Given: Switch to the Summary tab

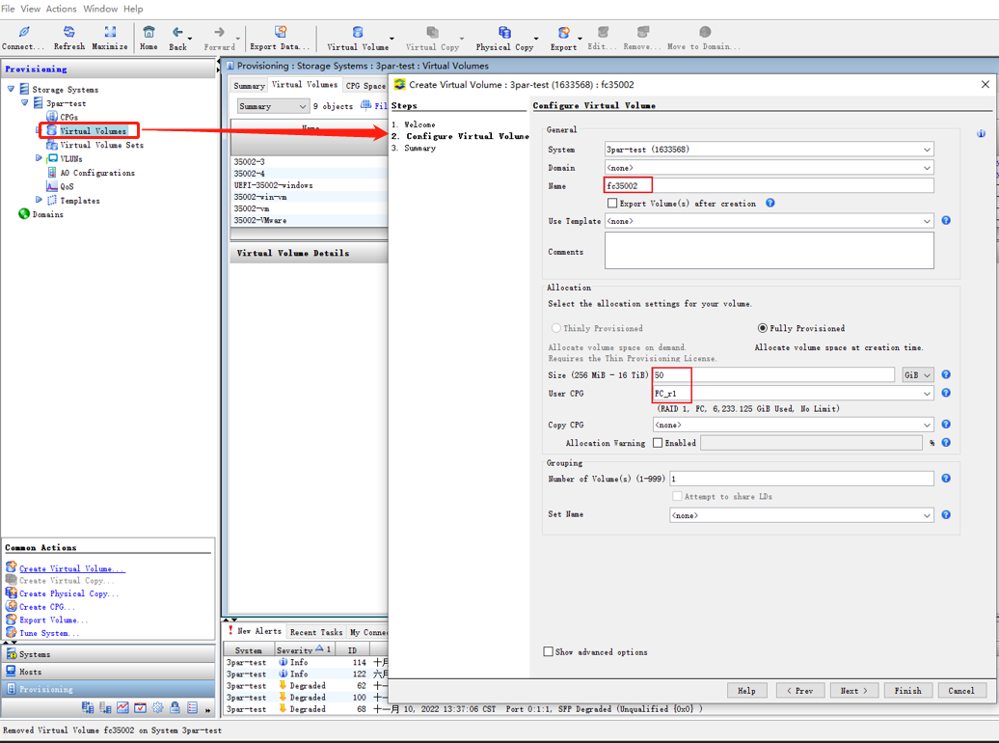Looking at the screenshot, I should 249,86.
